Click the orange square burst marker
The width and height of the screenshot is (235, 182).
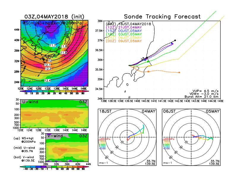[x=148, y=72]
